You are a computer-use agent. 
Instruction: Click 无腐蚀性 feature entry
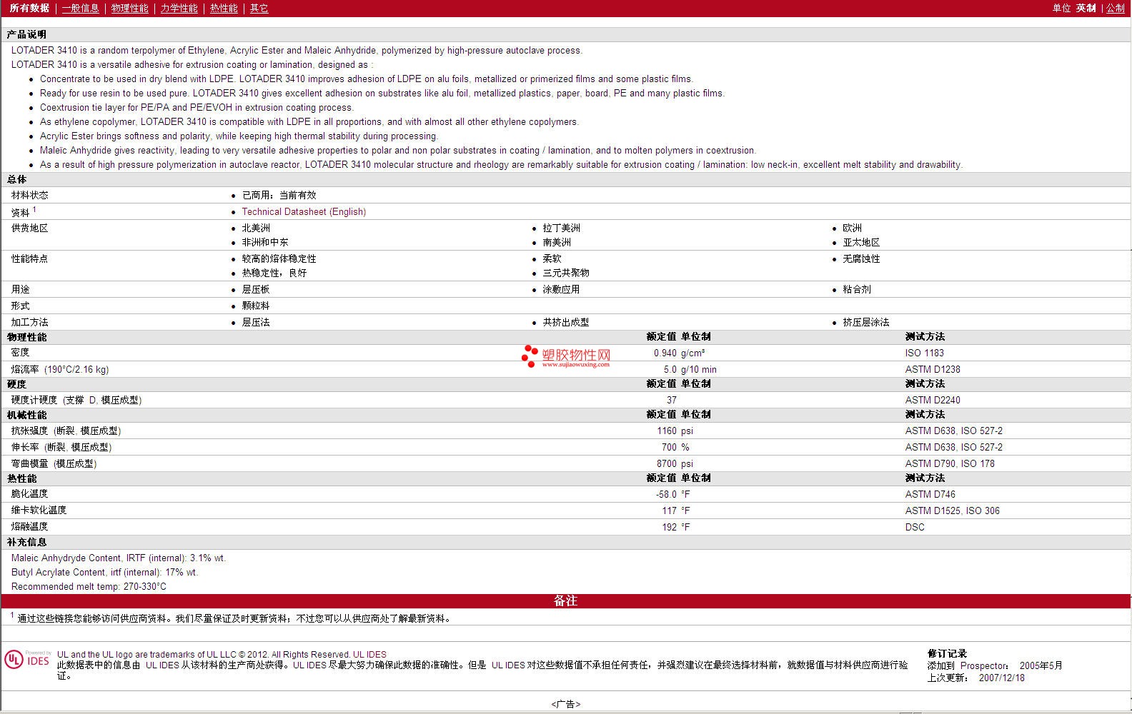tap(861, 258)
